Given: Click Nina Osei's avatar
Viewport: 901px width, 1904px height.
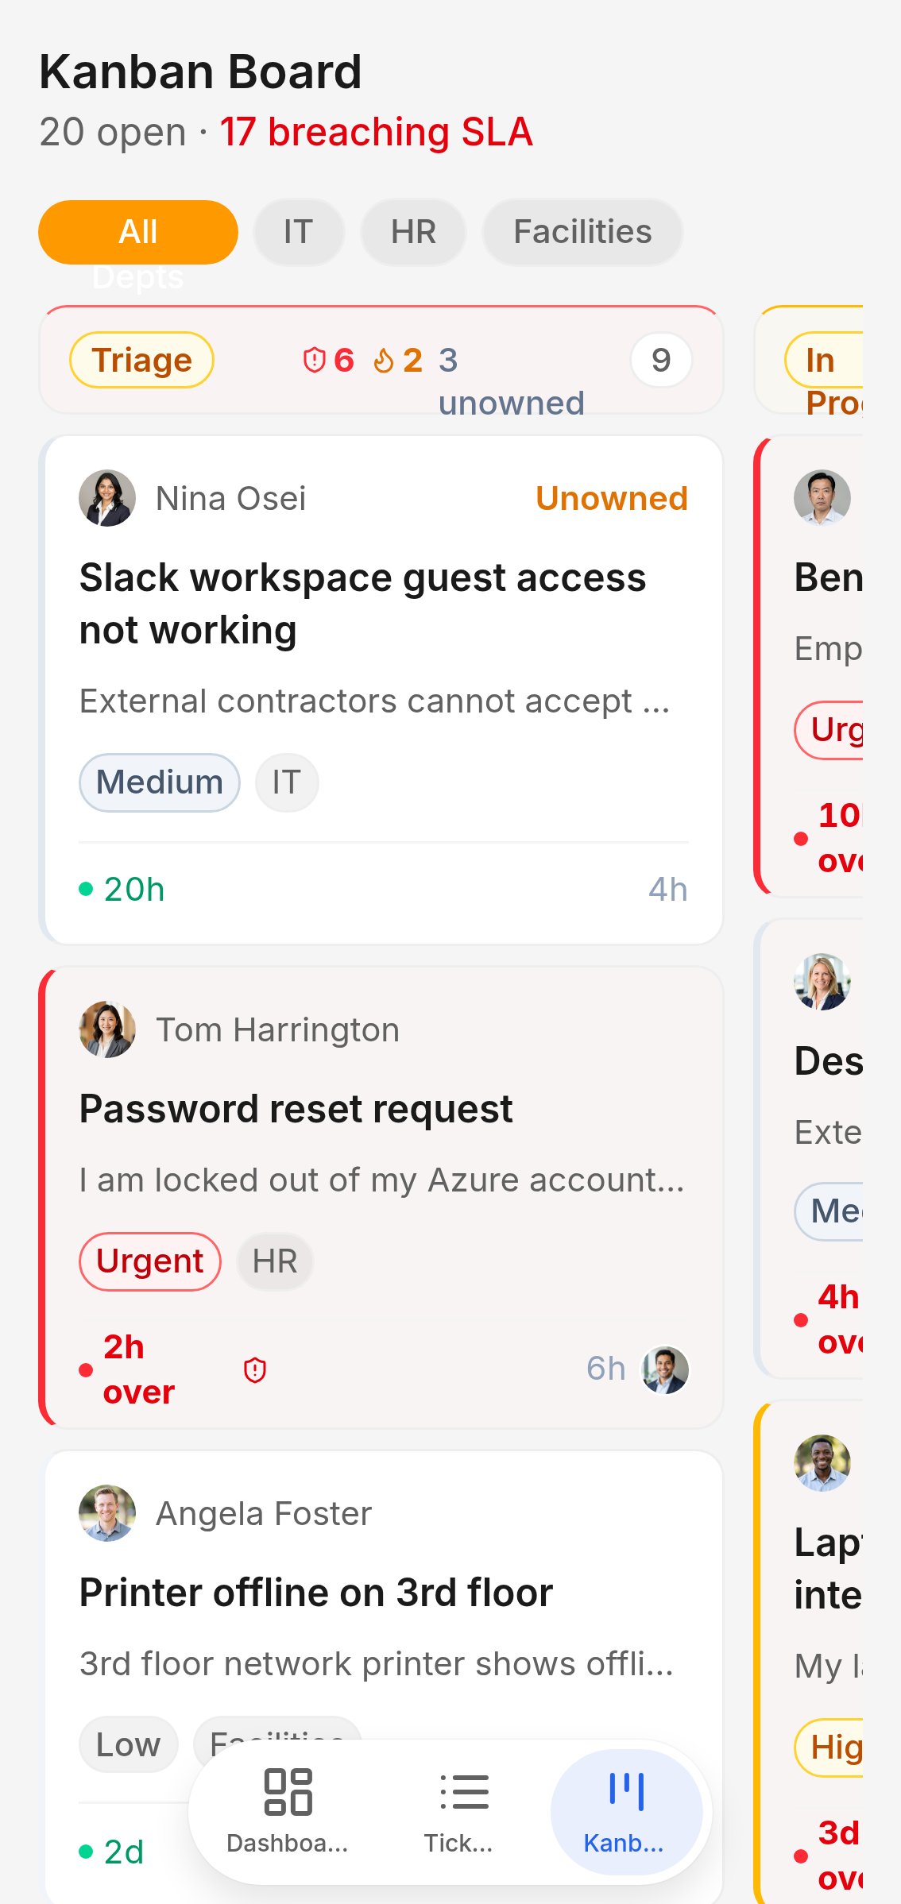Looking at the screenshot, I should tap(107, 498).
